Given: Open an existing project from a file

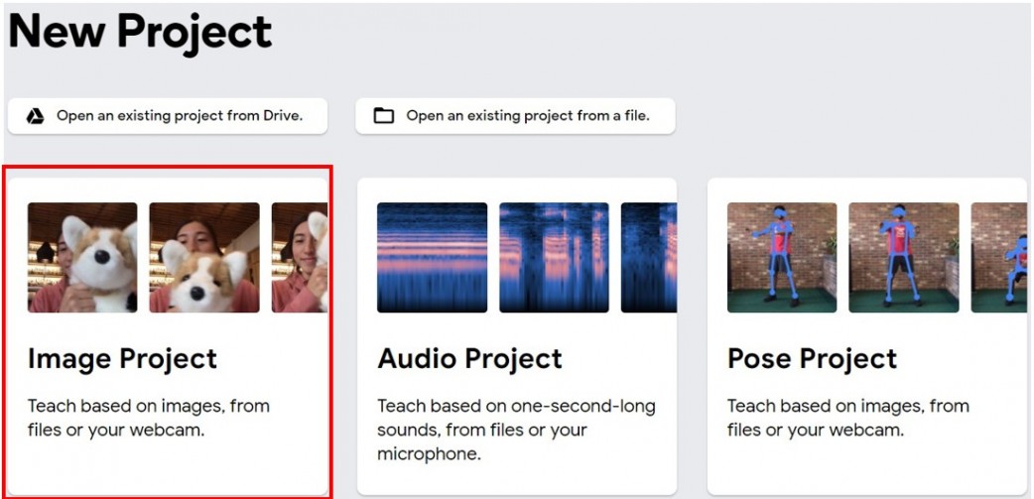Looking at the screenshot, I should [x=527, y=116].
